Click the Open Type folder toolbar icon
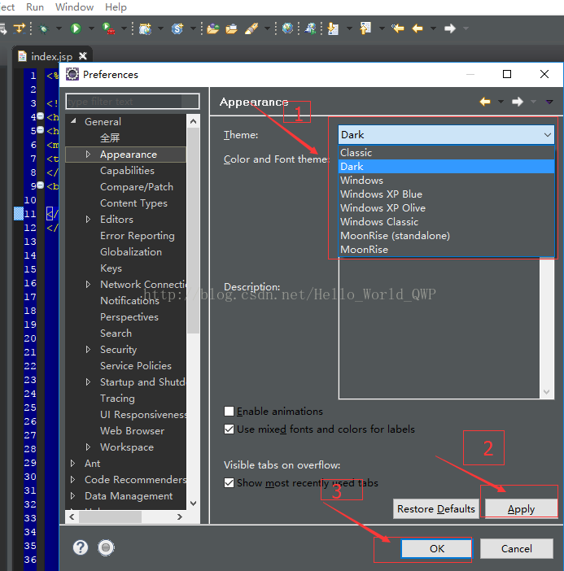 (x=212, y=28)
